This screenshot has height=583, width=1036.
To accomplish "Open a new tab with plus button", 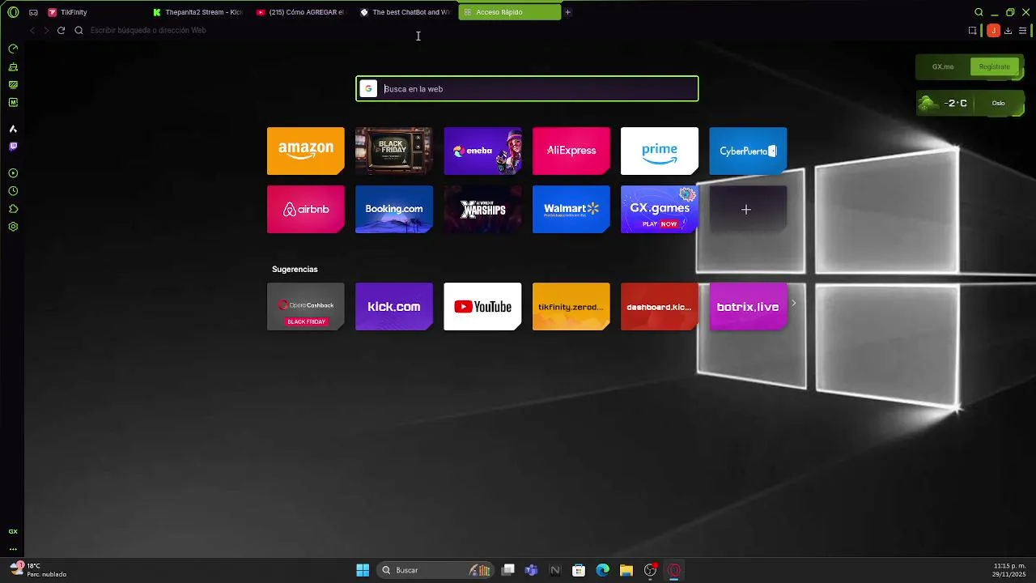I will click(x=567, y=12).
